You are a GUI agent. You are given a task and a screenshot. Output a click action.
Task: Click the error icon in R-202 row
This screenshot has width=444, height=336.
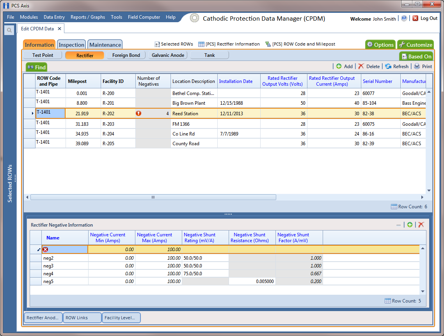(x=139, y=113)
